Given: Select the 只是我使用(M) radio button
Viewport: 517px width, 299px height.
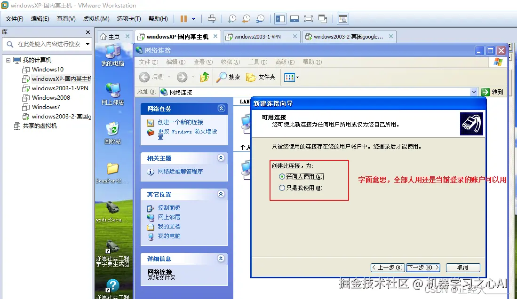Looking at the screenshot, I should (x=282, y=188).
